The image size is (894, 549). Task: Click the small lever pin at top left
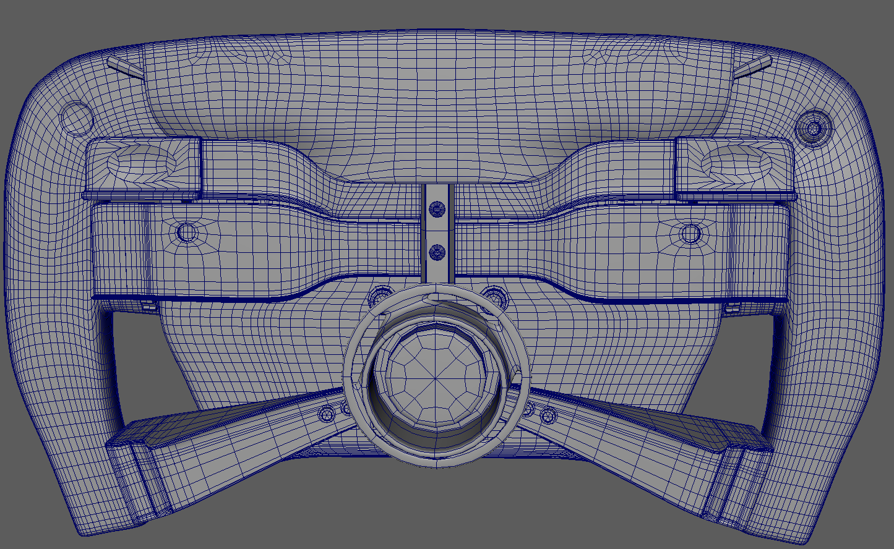pyautogui.click(x=124, y=67)
